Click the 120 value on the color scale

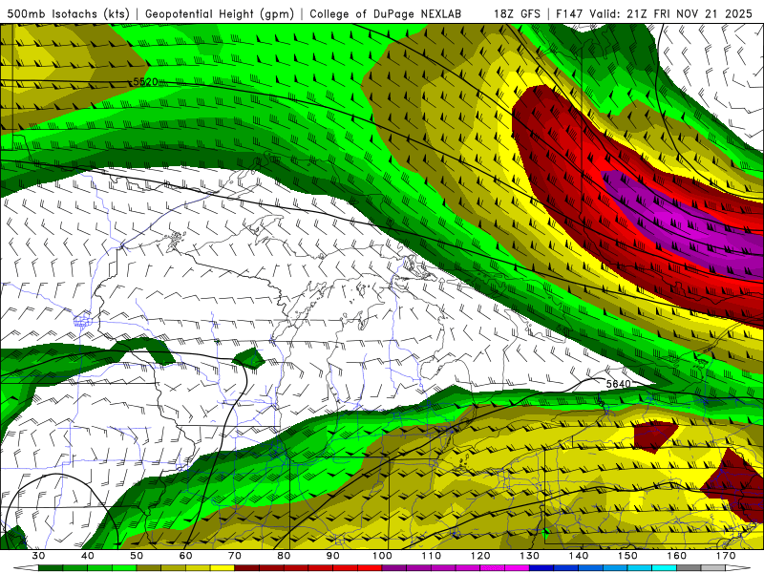pos(480,556)
